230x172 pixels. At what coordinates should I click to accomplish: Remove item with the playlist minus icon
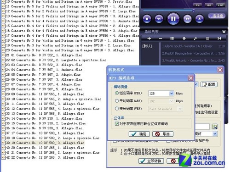[161, 39]
